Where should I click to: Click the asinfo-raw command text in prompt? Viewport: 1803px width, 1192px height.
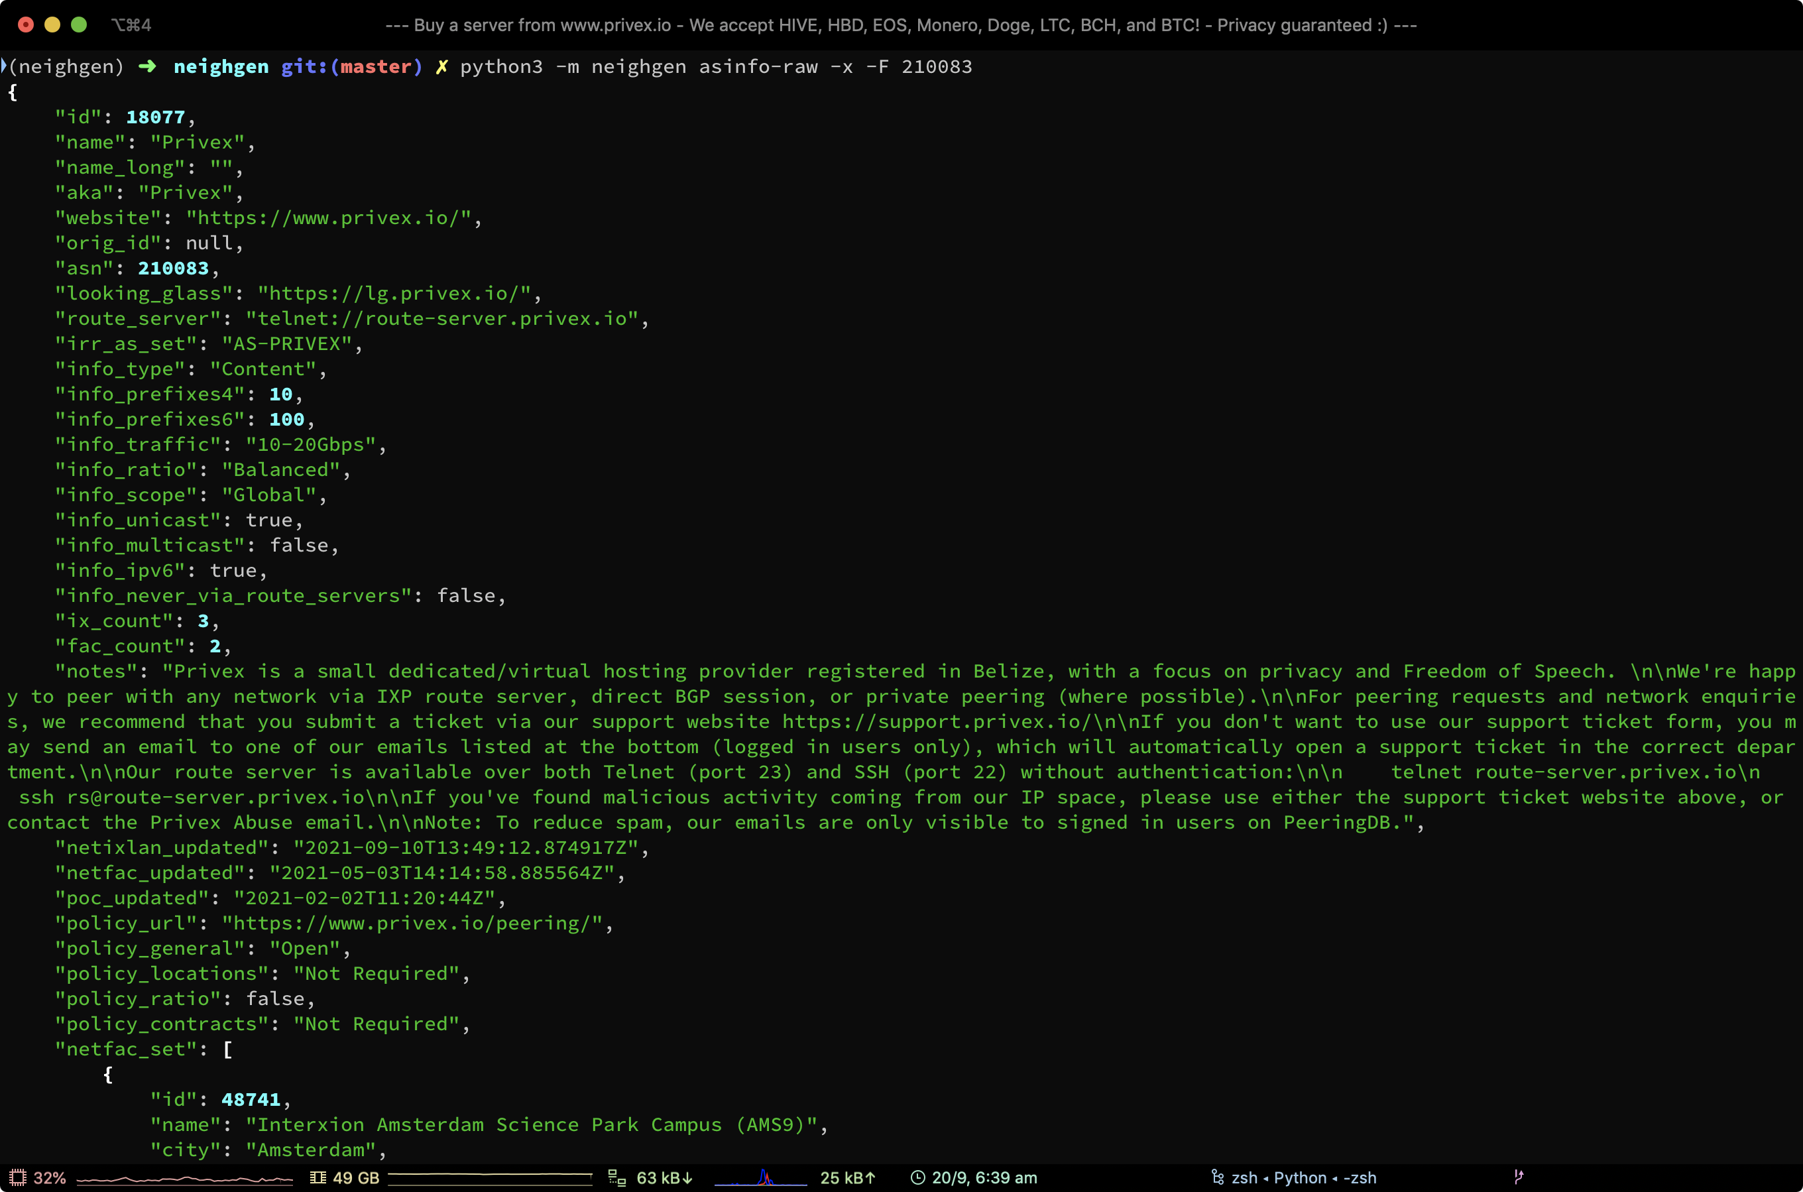pos(758,67)
